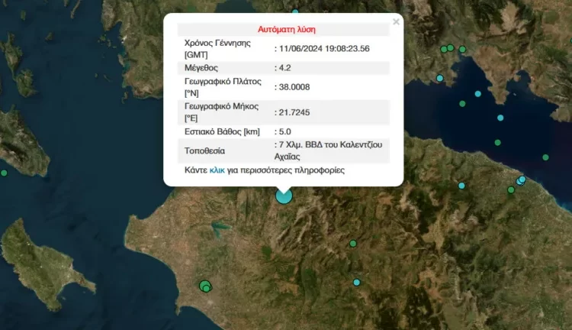Click the cyan marker just right of popup's top corner
The image size is (572, 330).
[x=439, y=78]
